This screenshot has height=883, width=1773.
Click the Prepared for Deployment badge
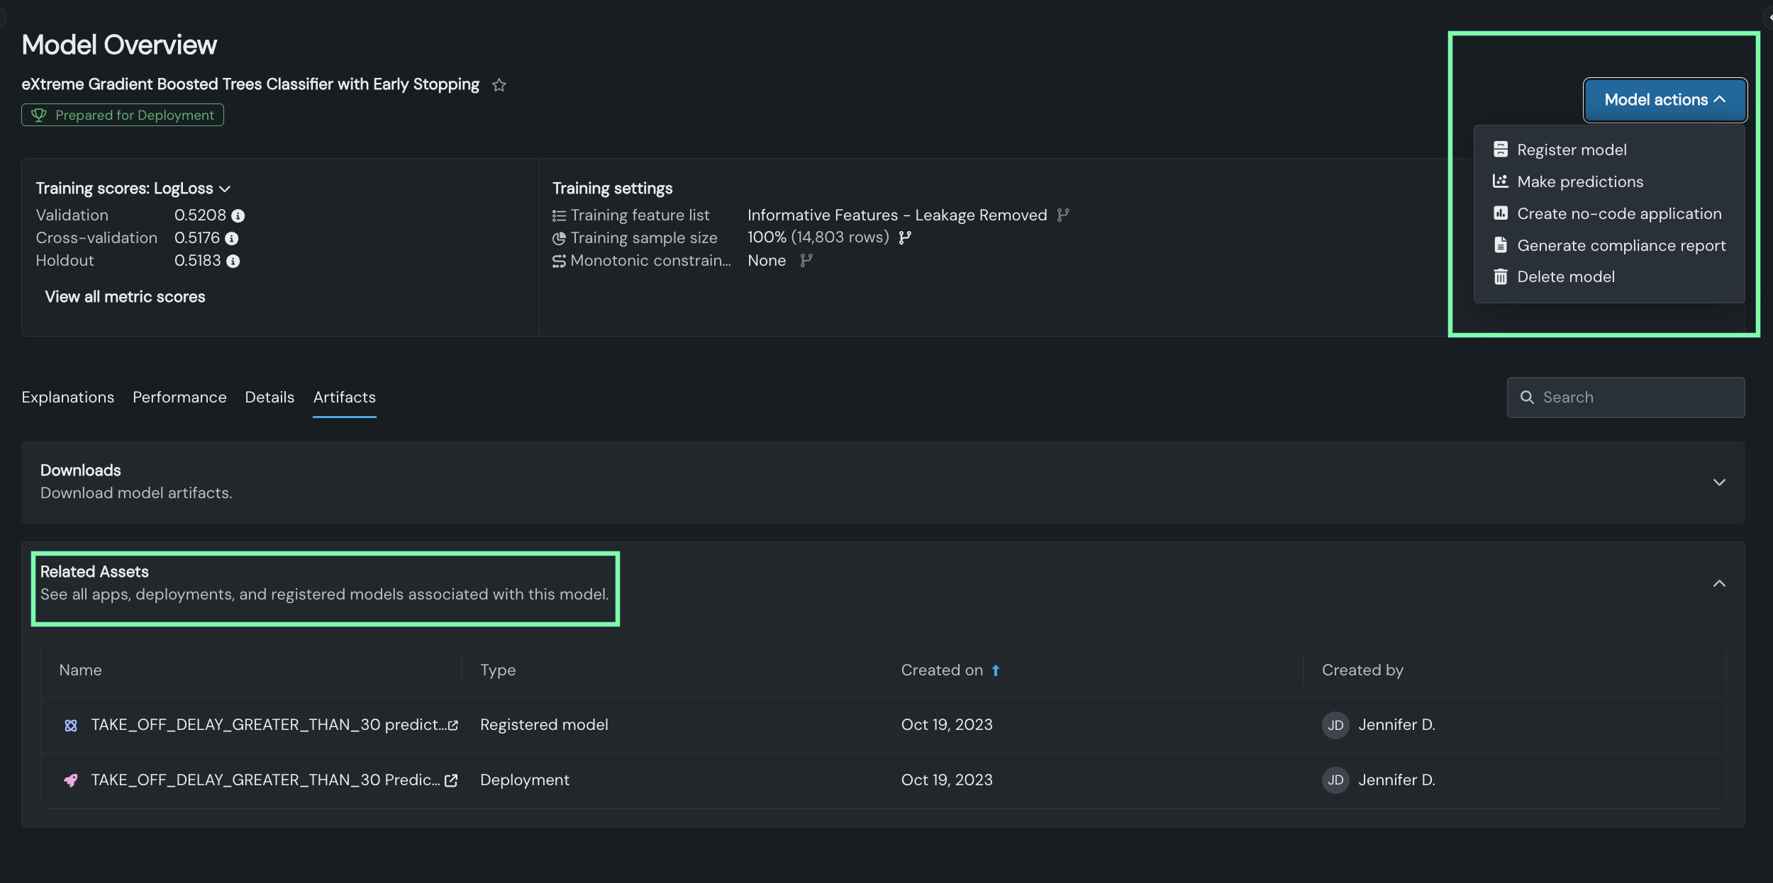[123, 115]
